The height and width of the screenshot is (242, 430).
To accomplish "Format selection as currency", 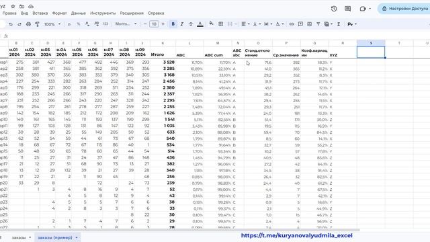I will [69, 24].
